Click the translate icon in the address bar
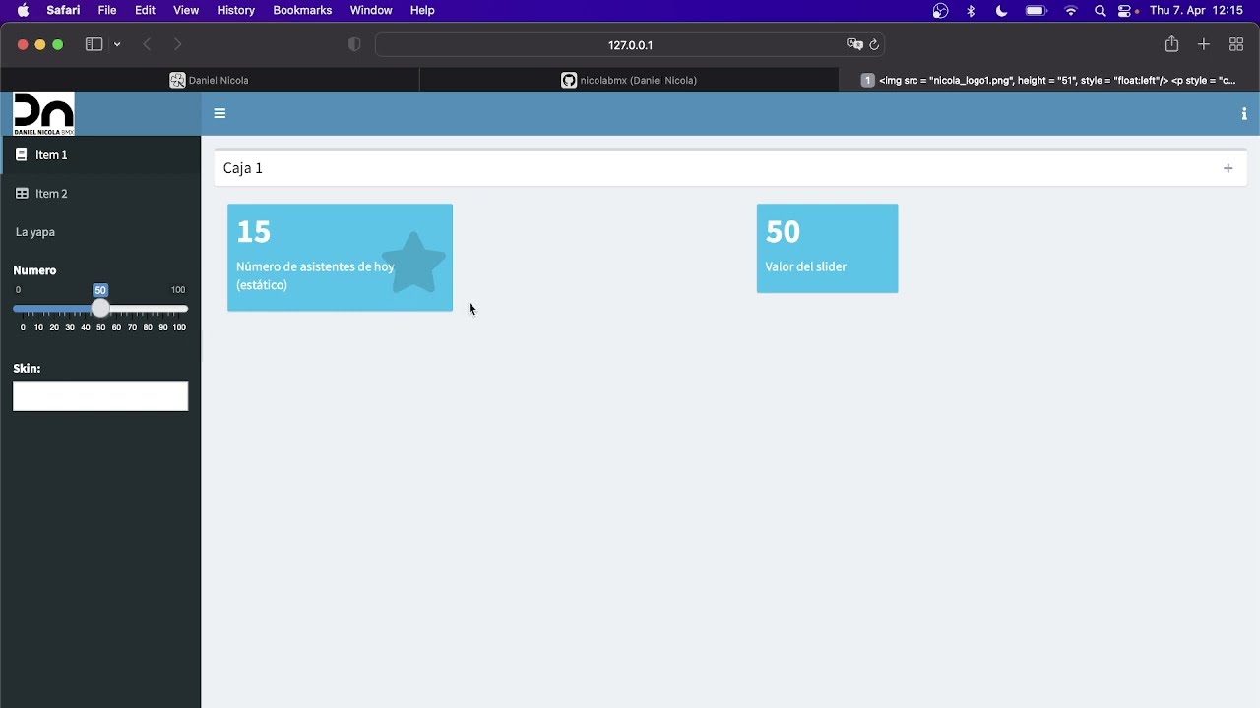This screenshot has height=708, width=1260. [854, 44]
